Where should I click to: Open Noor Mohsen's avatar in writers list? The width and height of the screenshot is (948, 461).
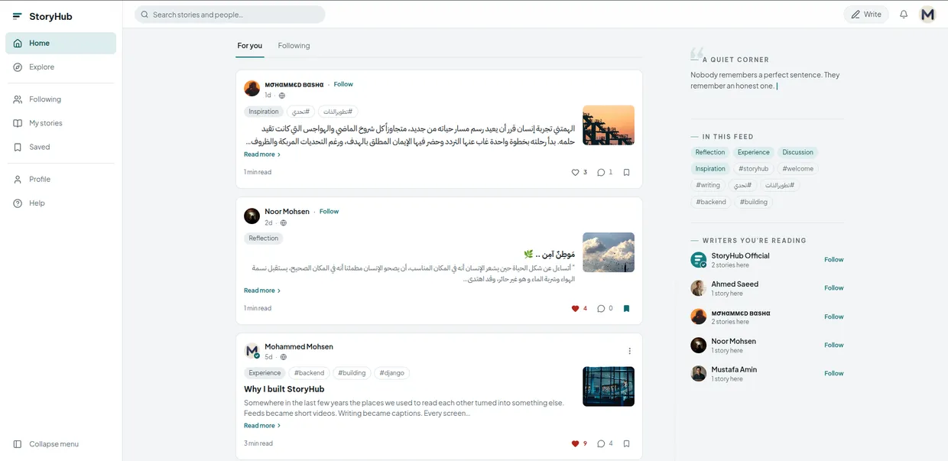tap(698, 346)
